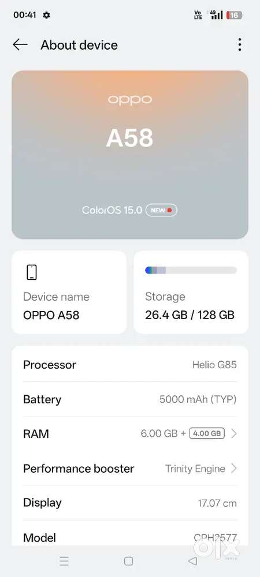Select the Battery 5000 mAh row
Screen dimensions: 260x577
(x=130, y=399)
